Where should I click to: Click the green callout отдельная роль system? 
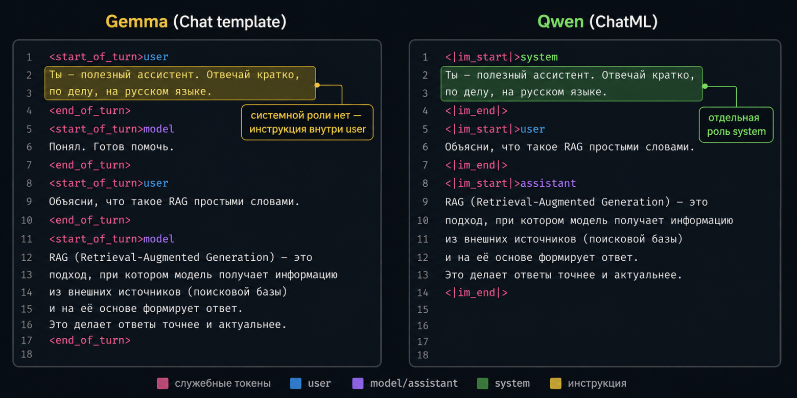736,125
